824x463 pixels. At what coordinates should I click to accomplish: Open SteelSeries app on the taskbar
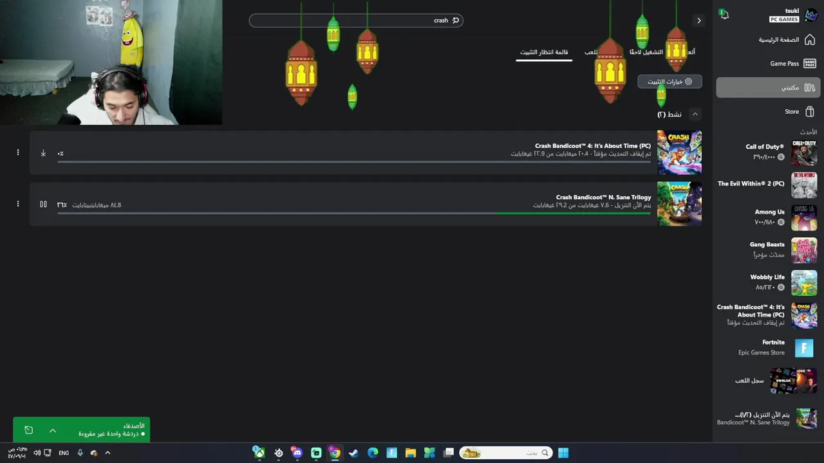278,453
